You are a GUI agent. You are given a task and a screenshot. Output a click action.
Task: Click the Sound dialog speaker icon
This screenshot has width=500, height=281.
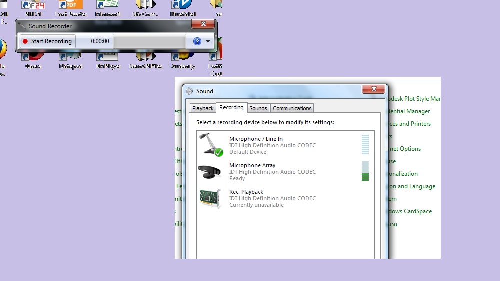pos(189,91)
